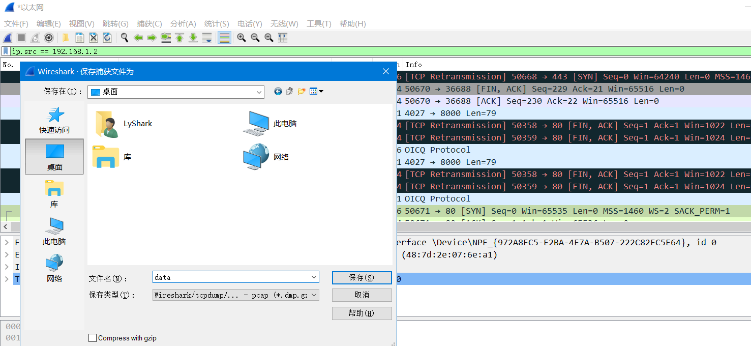Jump to the first packet icon
This screenshot has width=751, height=346.
click(x=179, y=38)
